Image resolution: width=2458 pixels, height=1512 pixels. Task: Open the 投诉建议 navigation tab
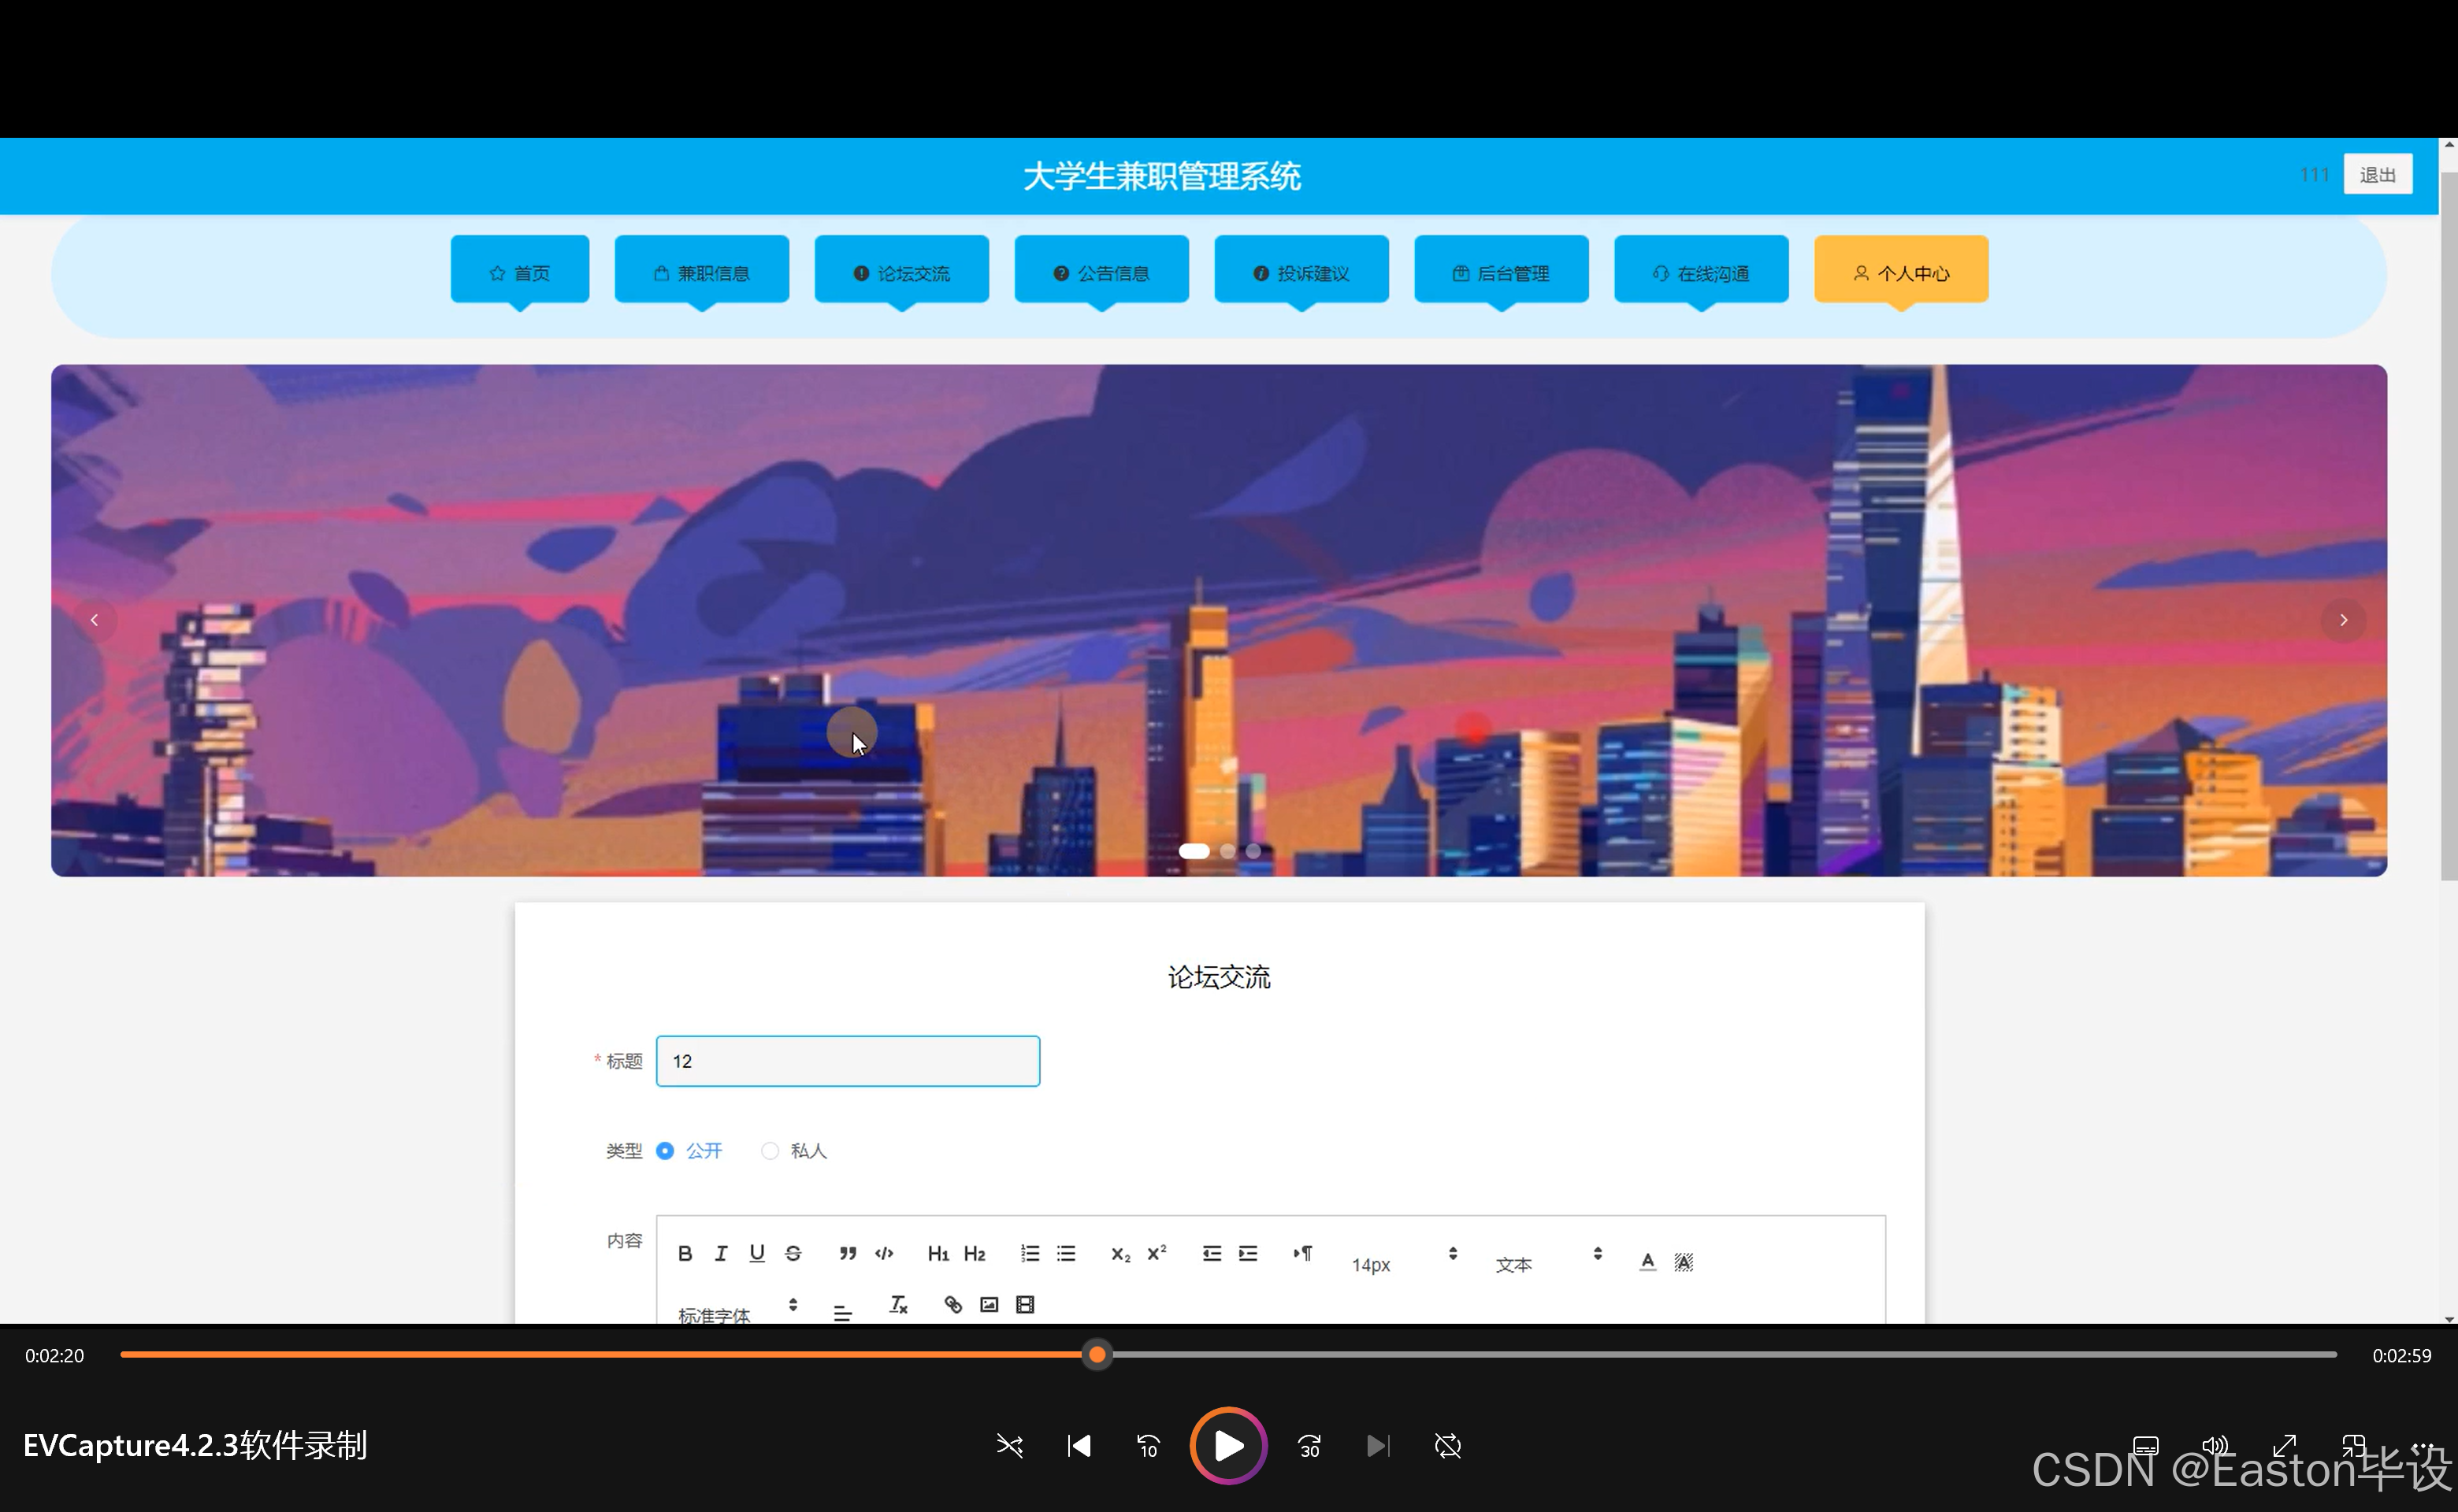[x=1301, y=272]
